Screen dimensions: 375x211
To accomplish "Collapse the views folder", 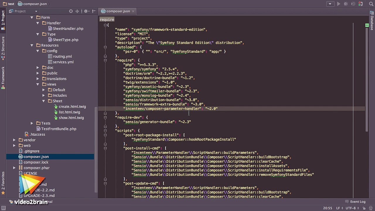I will click(x=38, y=84).
